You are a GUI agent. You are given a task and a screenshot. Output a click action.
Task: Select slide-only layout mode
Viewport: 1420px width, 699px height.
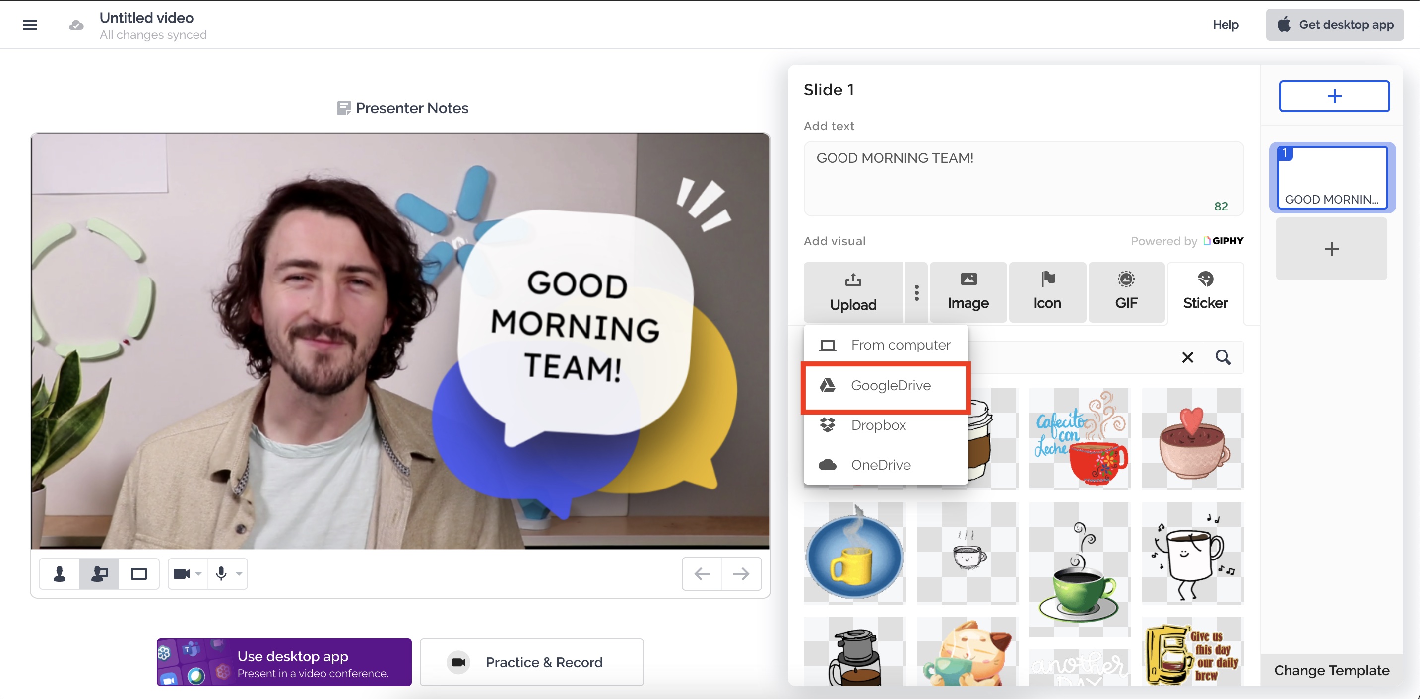(138, 574)
